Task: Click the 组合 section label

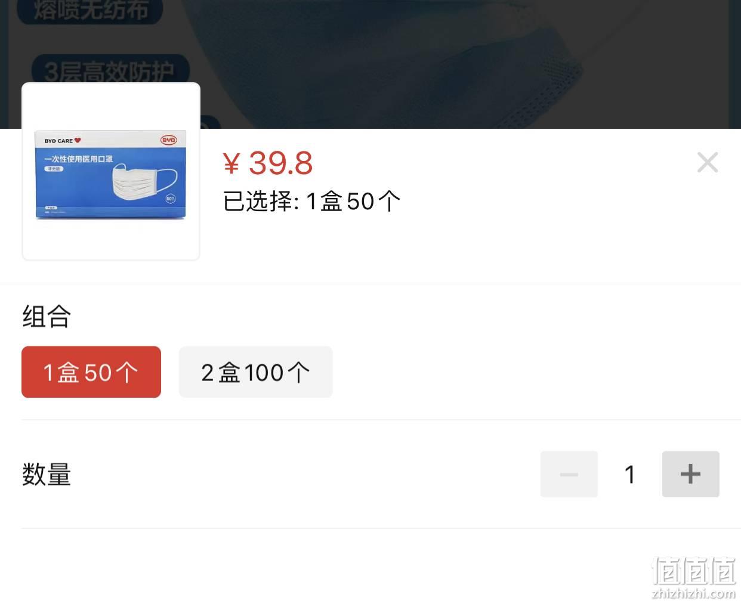Action: [47, 316]
